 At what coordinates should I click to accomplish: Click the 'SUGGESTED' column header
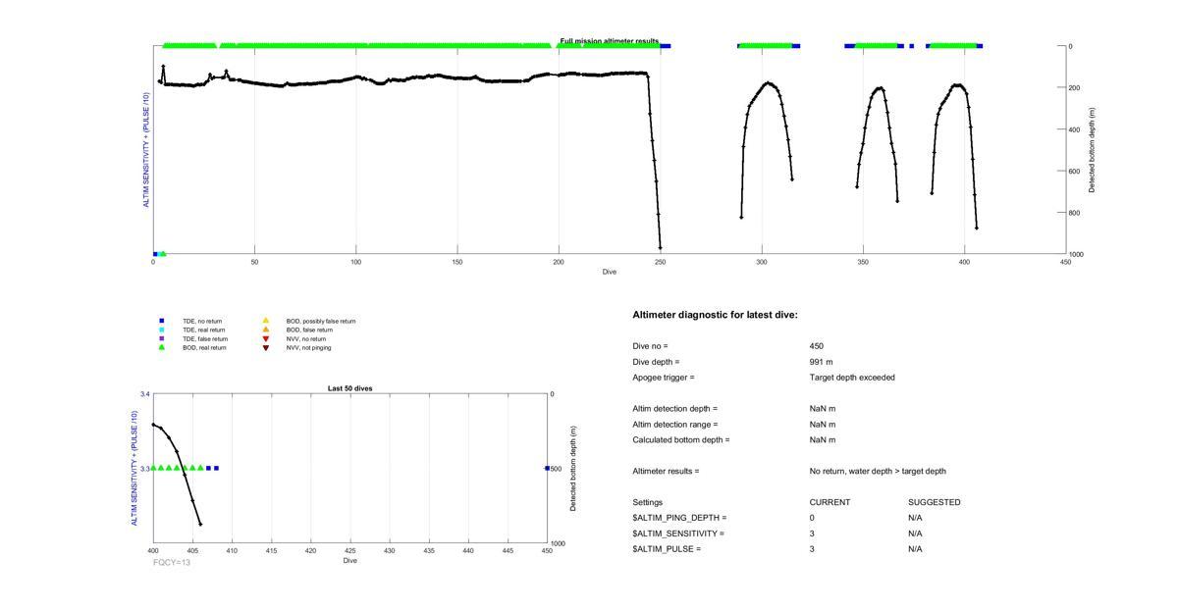935,502
